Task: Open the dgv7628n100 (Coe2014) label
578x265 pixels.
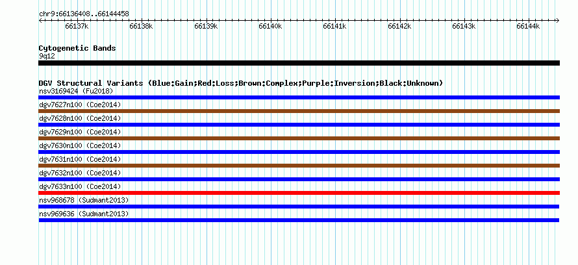Action: pos(80,118)
